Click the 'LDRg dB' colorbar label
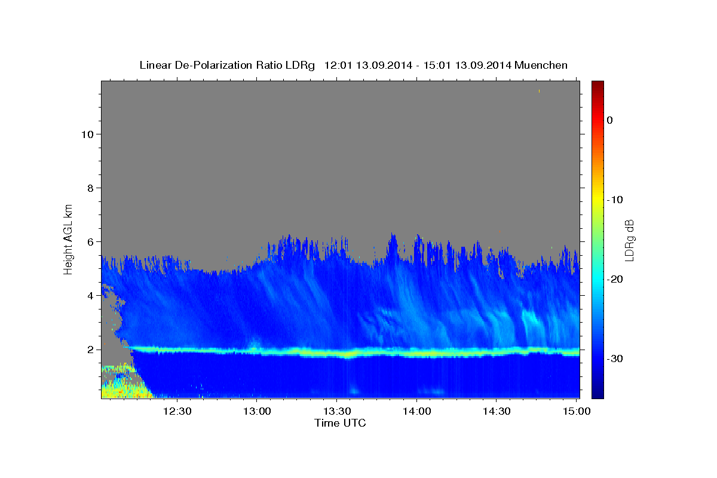 point(629,240)
